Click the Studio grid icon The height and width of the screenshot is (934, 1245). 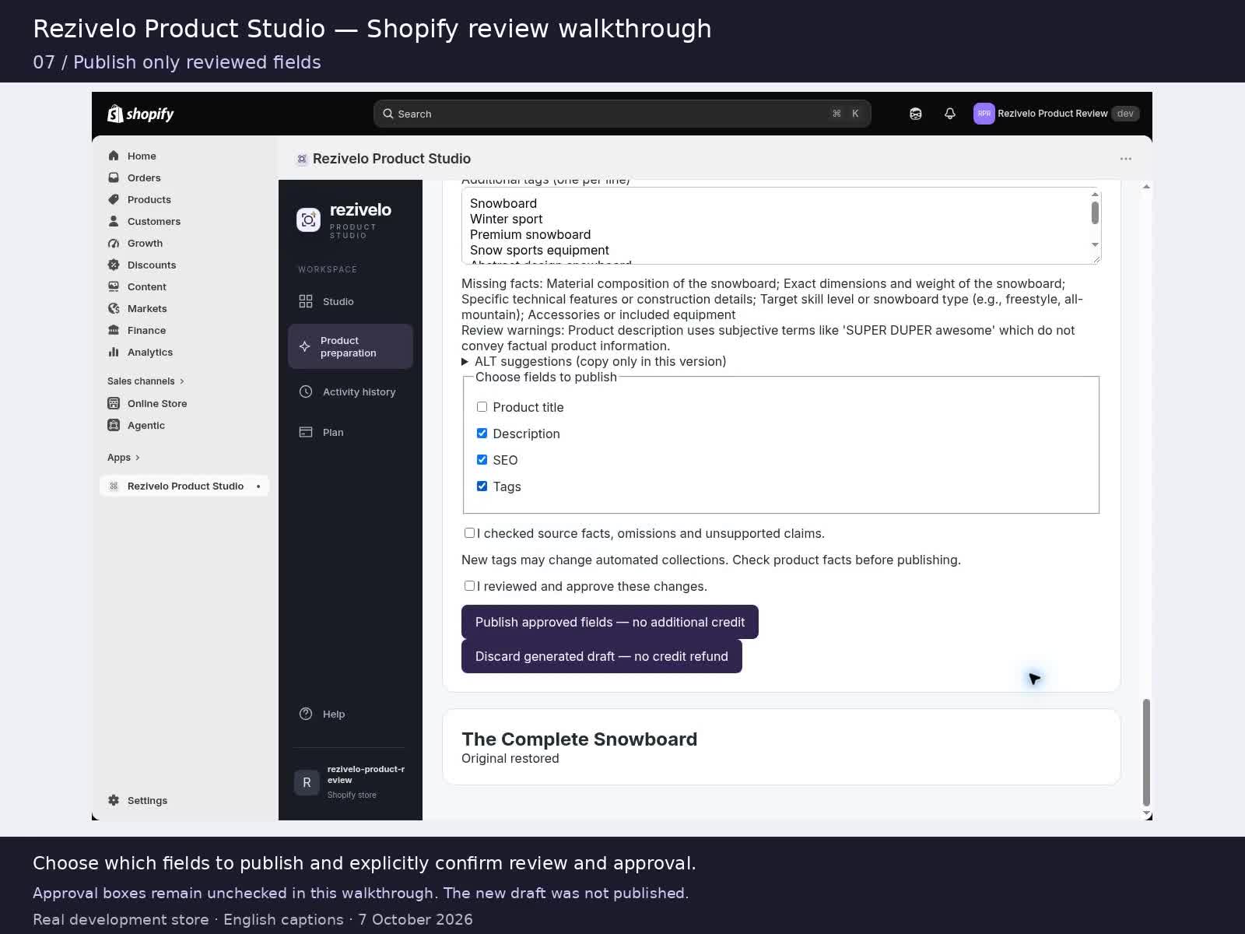point(306,301)
